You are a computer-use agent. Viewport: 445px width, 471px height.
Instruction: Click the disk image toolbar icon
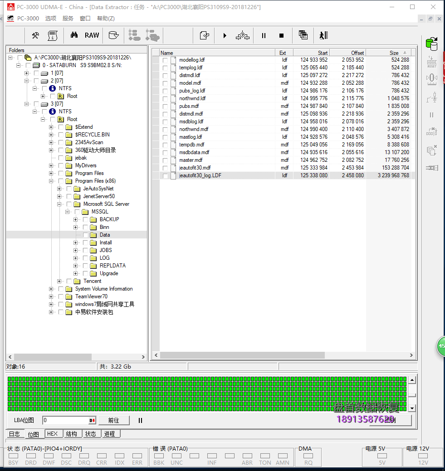(x=114, y=35)
